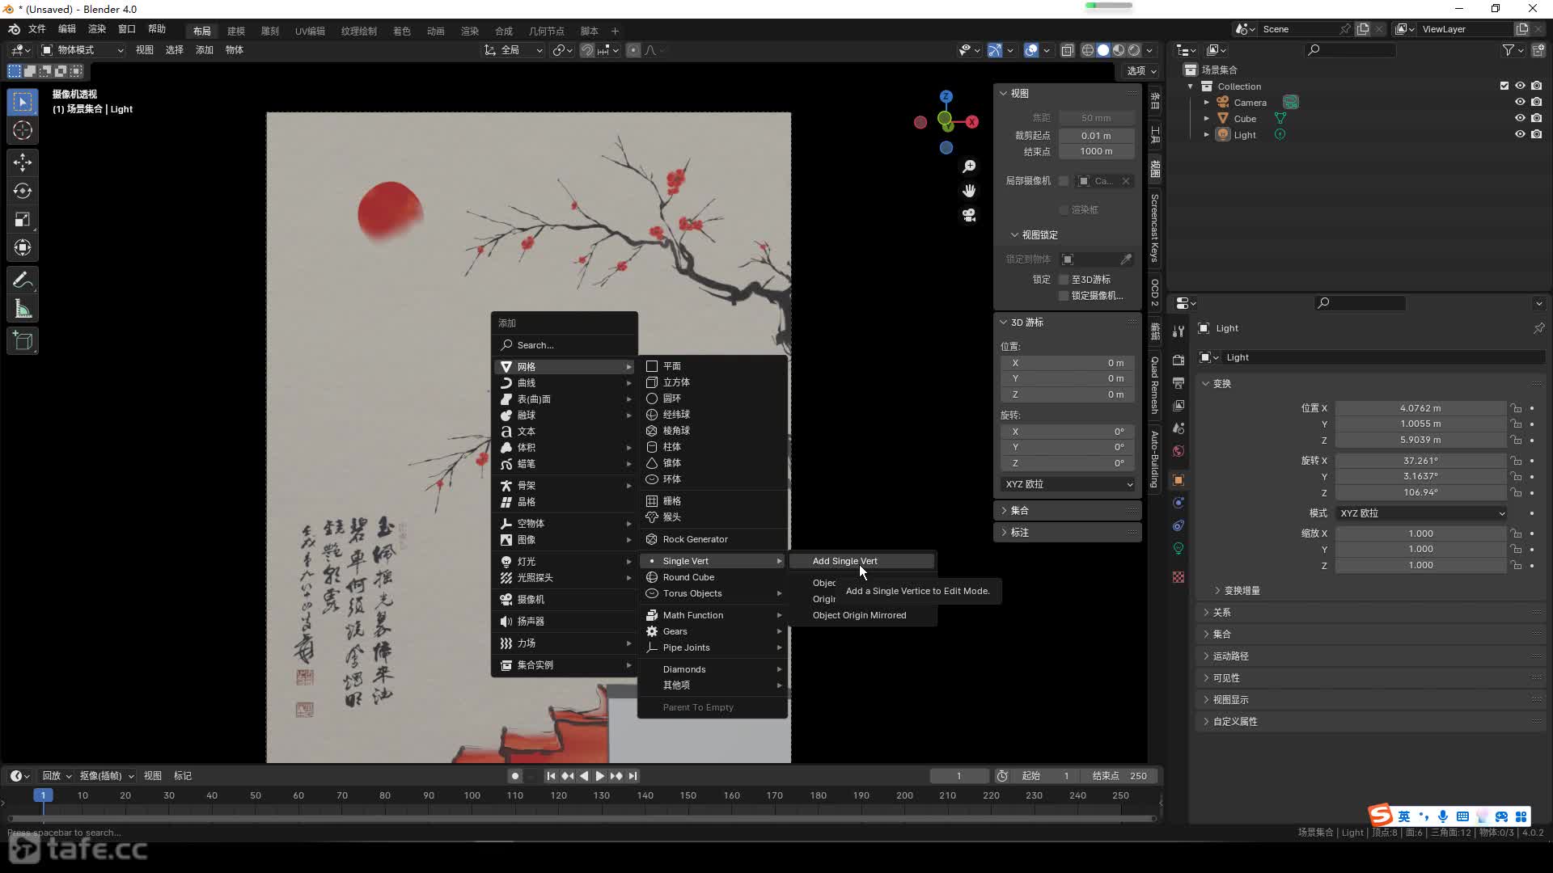Expand the Cube tree item
This screenshot has width=1553, height=873.
pos(1206,119)
